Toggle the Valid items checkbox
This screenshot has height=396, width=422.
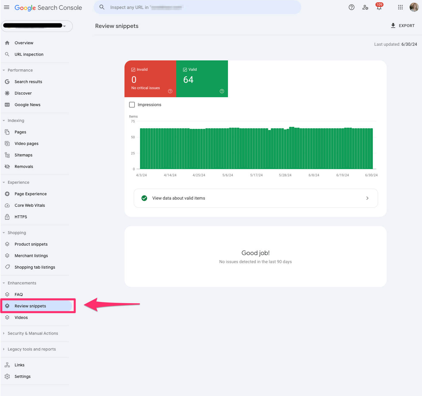185,70
